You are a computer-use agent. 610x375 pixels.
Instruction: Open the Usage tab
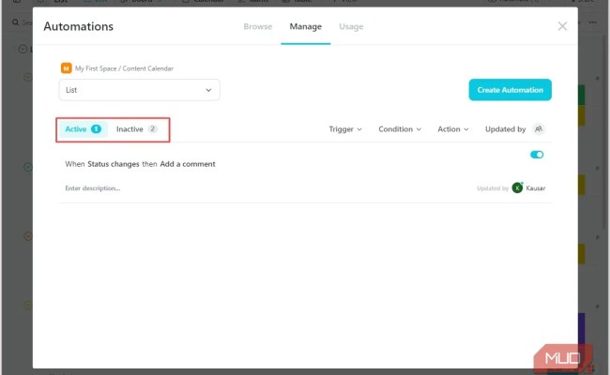point(351,26)
